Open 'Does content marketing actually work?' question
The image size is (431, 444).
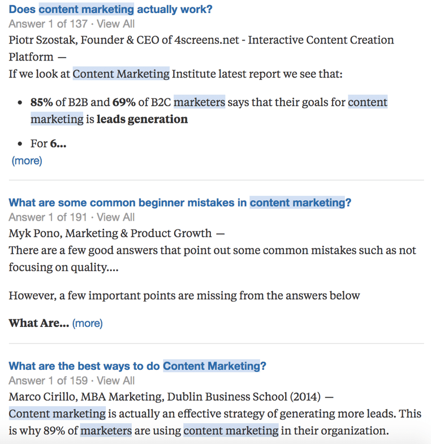pos(110,10)
